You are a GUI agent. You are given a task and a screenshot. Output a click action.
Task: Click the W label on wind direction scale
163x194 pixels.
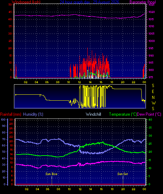coord(154,103)
